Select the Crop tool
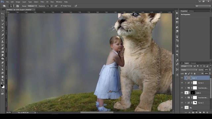212x119 pixels. [2, 27]
